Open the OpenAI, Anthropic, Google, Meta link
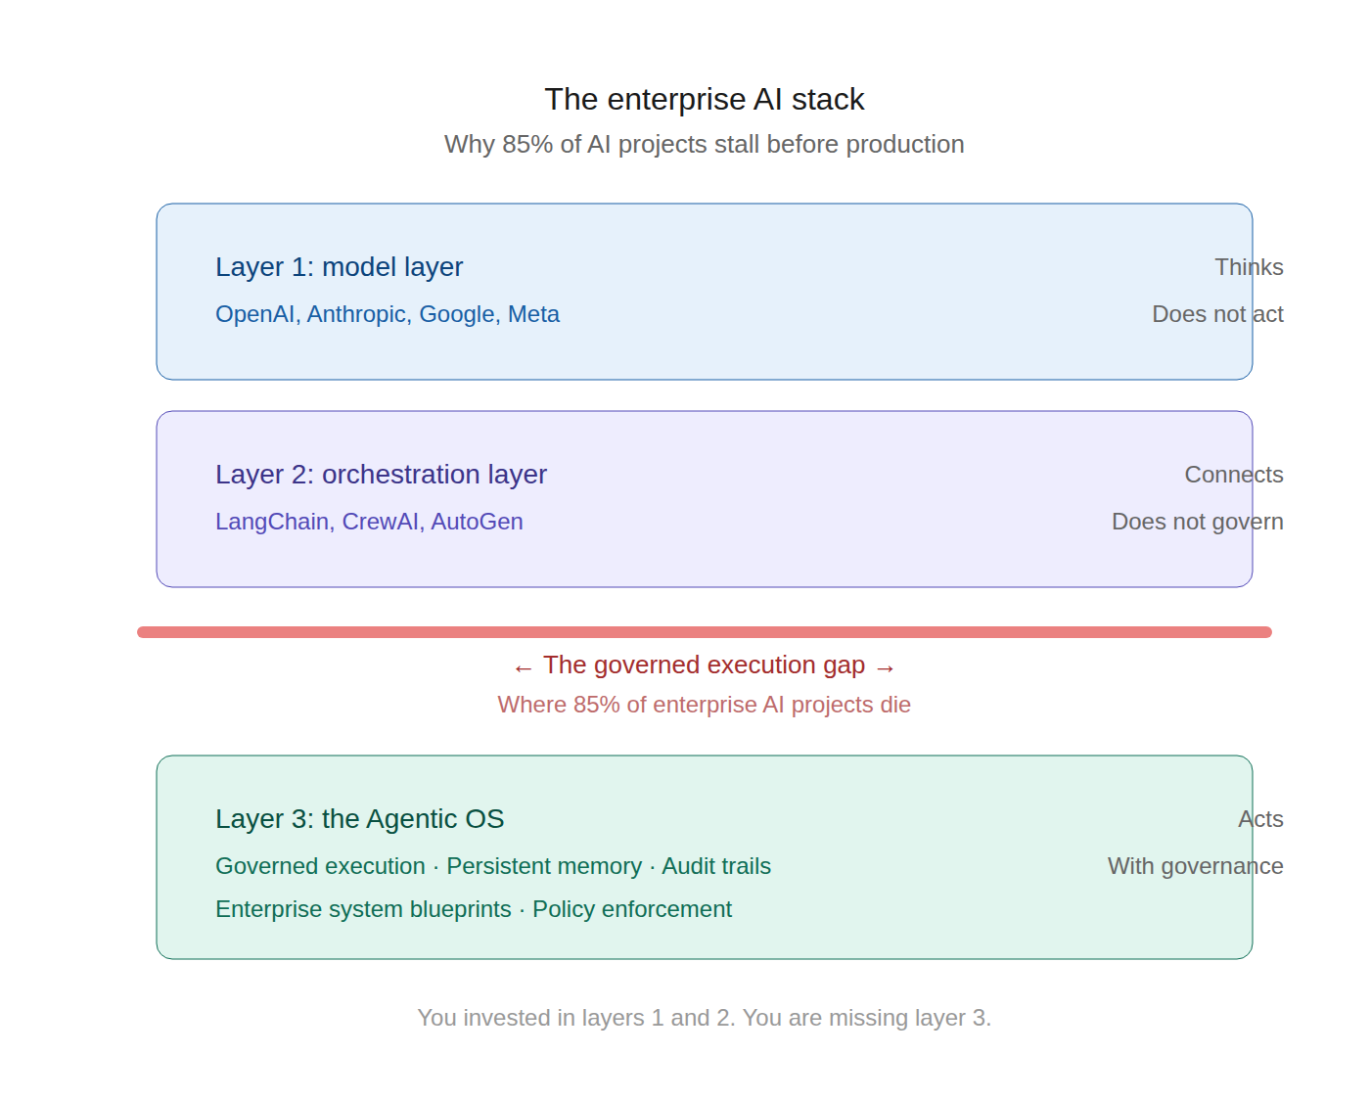This screenshot has height=1100, width=1370. (x=388, y=314)
